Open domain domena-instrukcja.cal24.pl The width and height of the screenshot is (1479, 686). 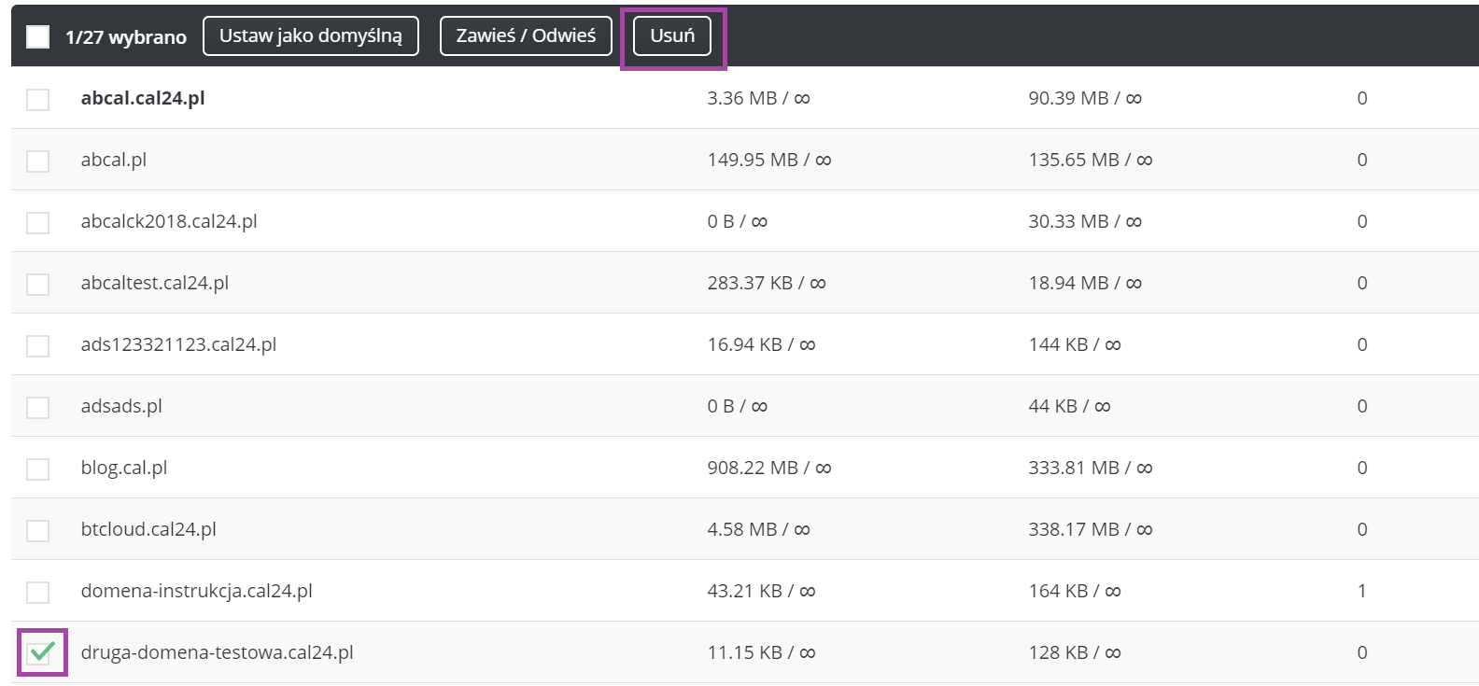197,591
